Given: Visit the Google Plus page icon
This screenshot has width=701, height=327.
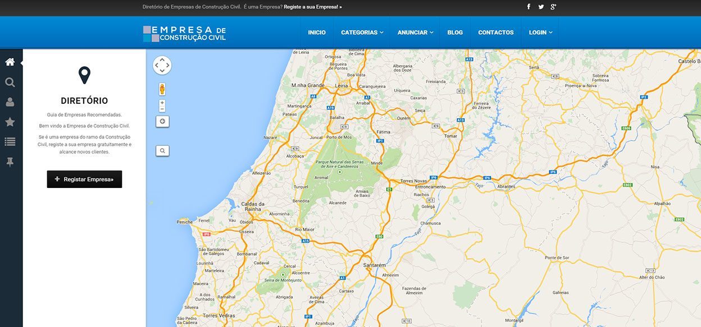Looking at the screenshot, I should (553, 7).
